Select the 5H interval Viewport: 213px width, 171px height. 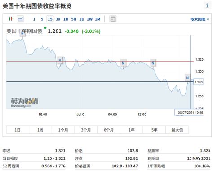point(74,19)
